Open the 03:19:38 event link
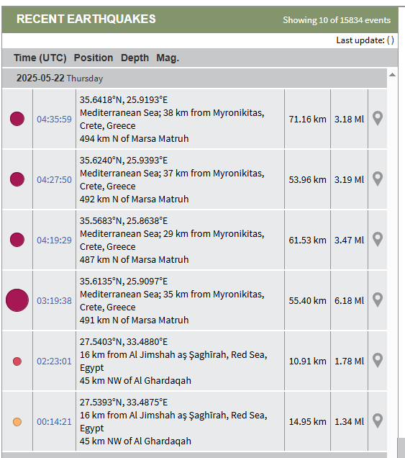Viewport: 405px width, 458px height. coord(54,300)
